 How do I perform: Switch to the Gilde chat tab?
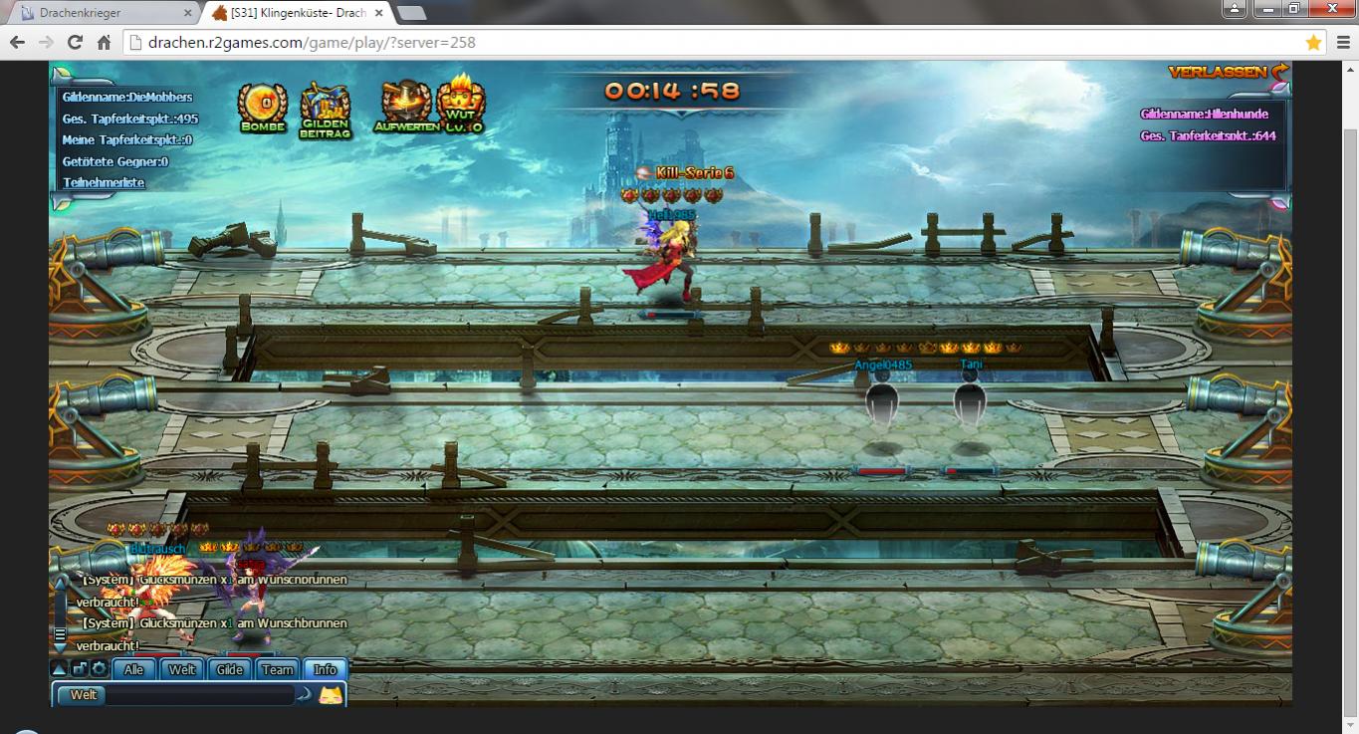point(230,669)
